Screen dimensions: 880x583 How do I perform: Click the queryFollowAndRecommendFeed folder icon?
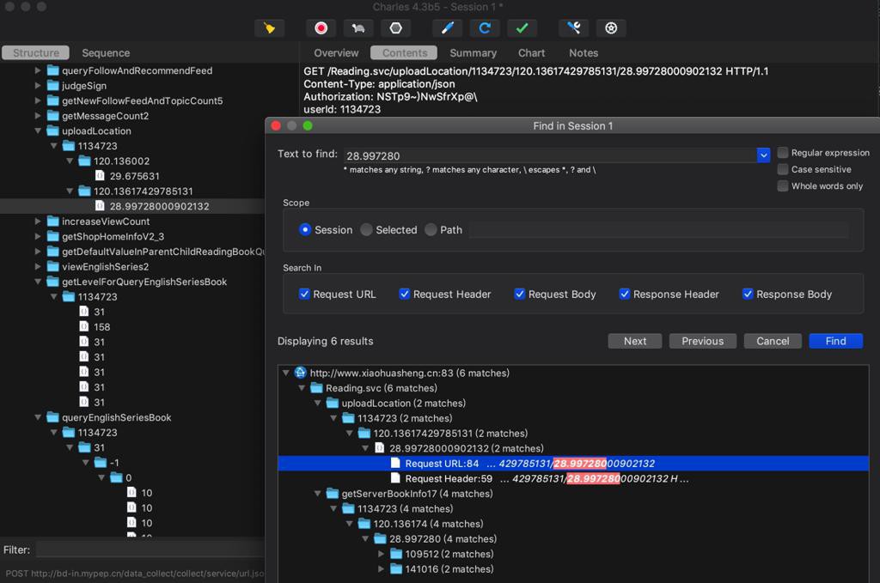click(x=52, y=70)
